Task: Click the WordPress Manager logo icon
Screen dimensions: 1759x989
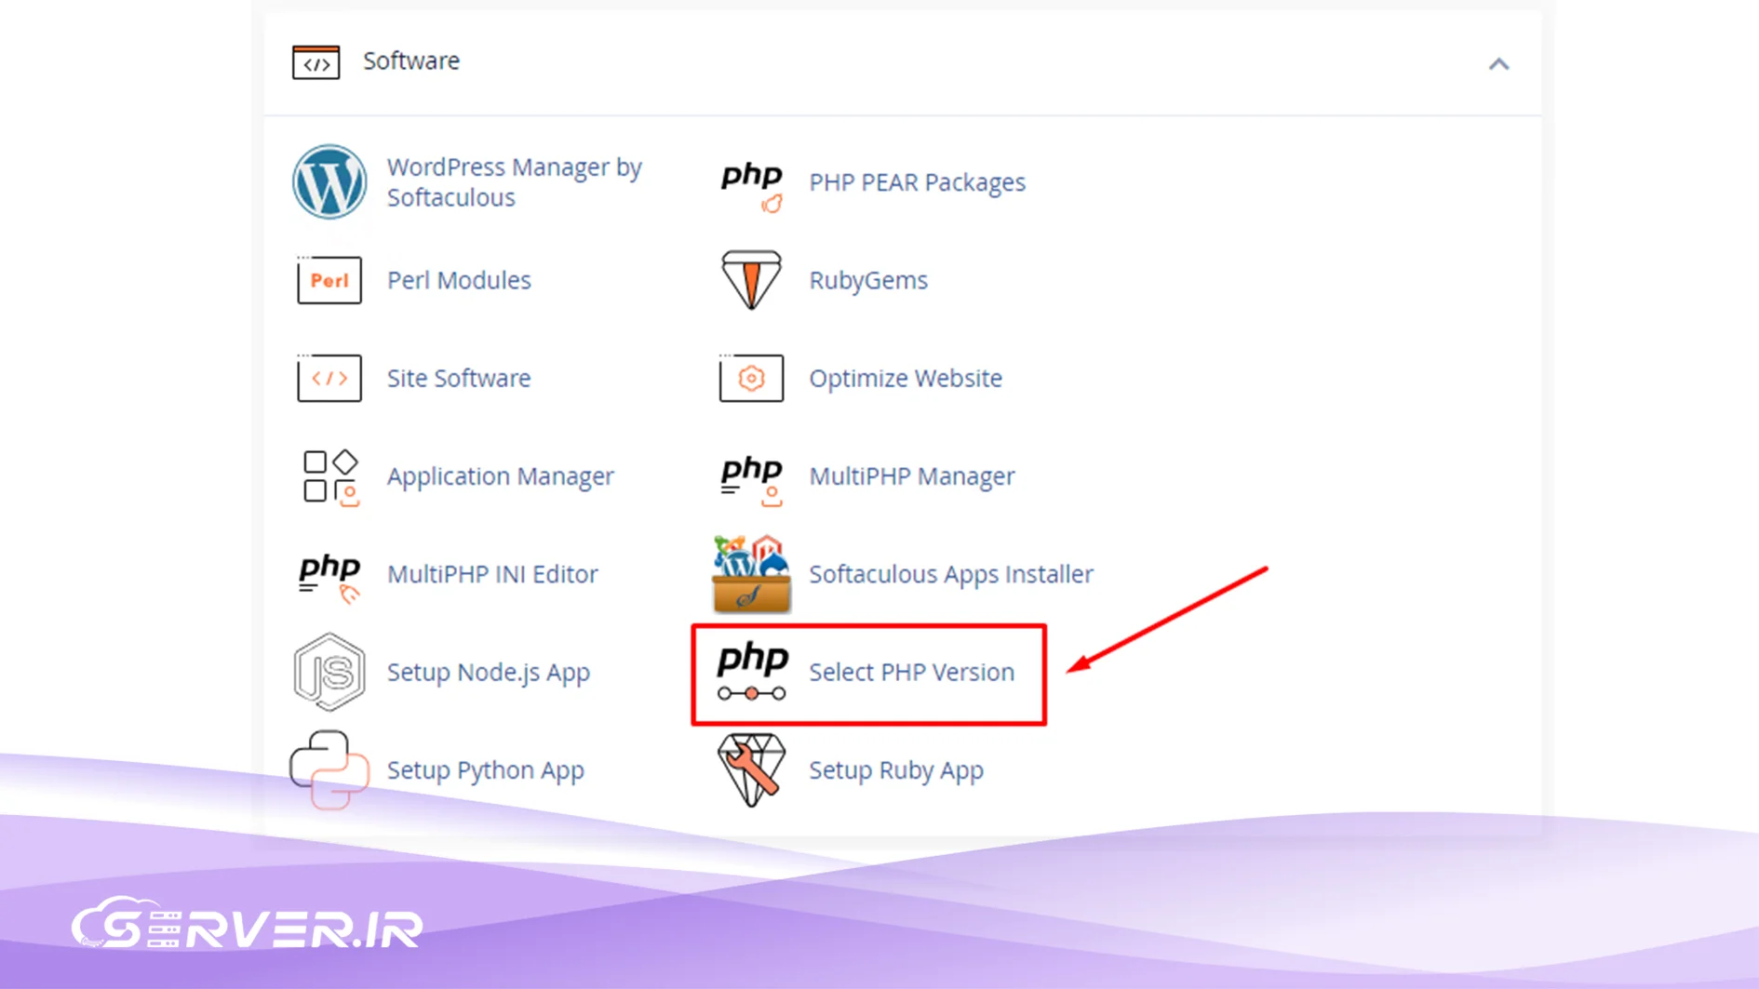Action: pyautogui.click(x=329, y=181)
